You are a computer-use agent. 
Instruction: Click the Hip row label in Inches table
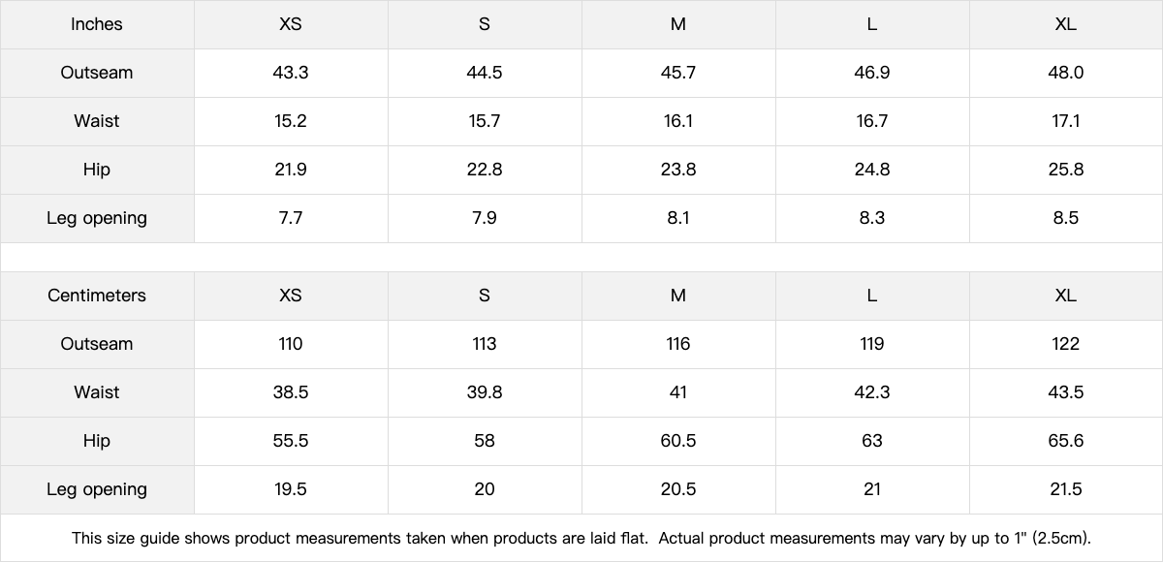[97, 170]
